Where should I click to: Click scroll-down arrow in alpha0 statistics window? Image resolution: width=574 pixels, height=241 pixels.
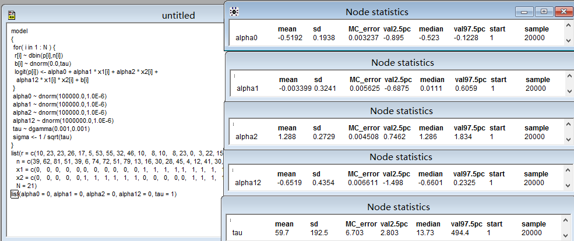pos(568,41)
